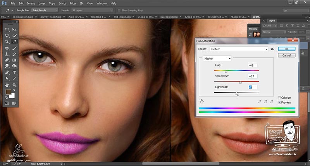Open the Sample Size Point Sample dropdown
Image resolution: width=310 pixels, height=166 pixels.
pos(45,10)
